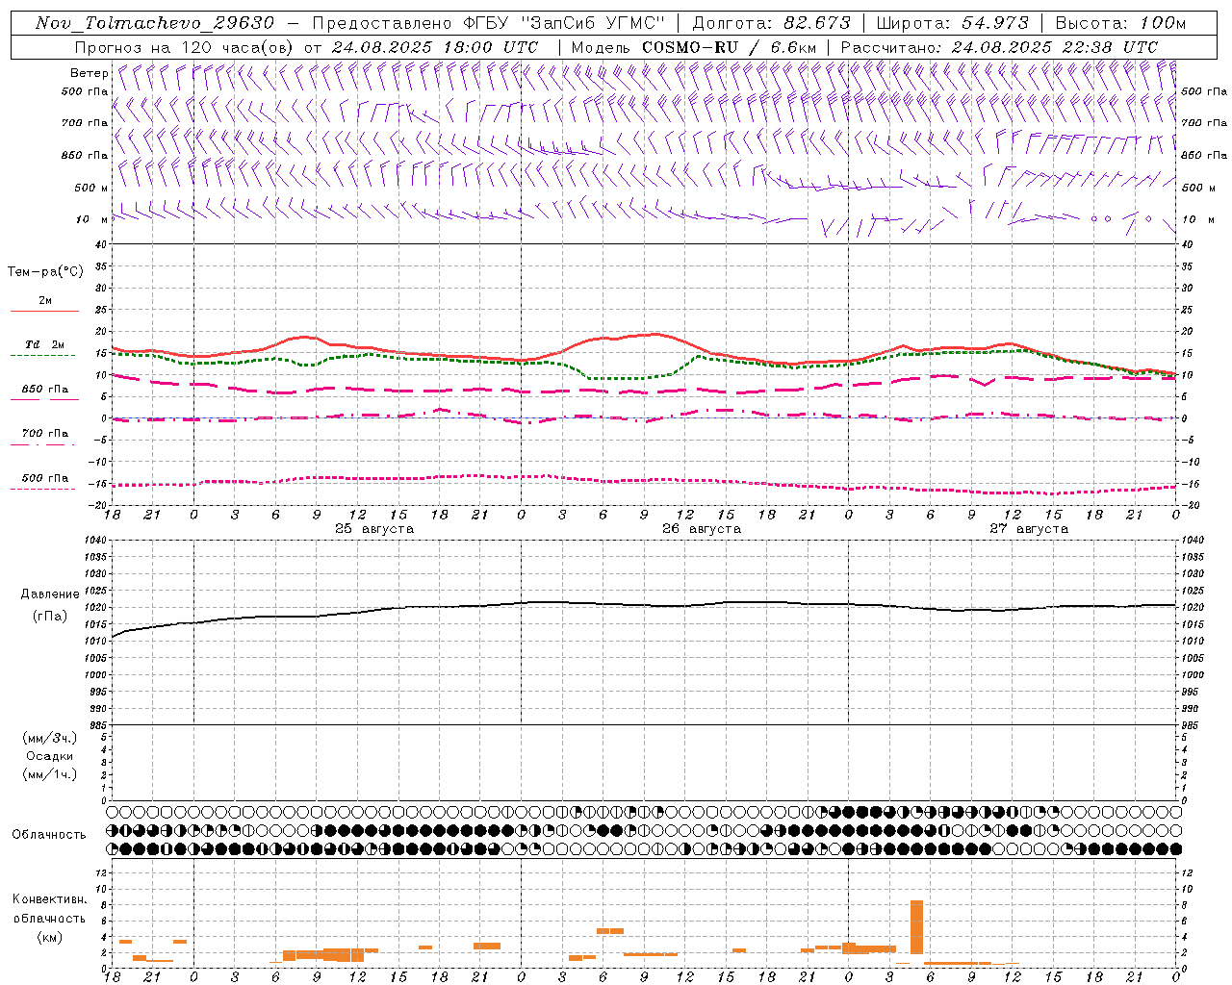This screenshot has width=1232, height=985.
Task: Click the red '2м' temperature legend line
Action: pyautogui.click(x=44, y=311)
